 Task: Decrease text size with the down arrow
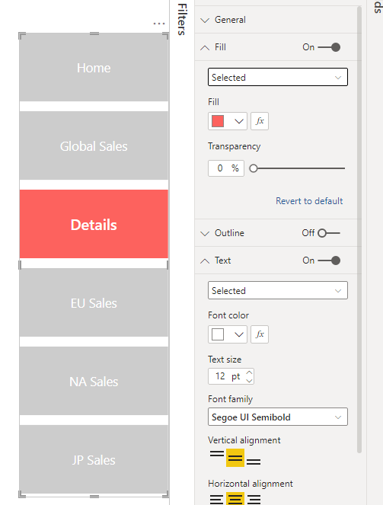(249, 380)
